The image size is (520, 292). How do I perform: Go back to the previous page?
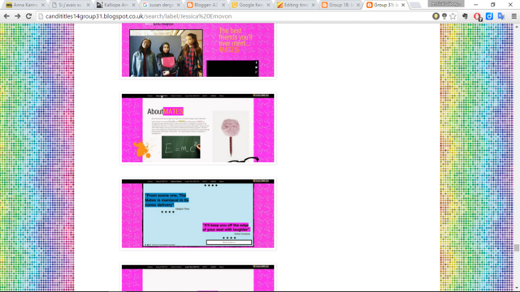pos(6,16)
